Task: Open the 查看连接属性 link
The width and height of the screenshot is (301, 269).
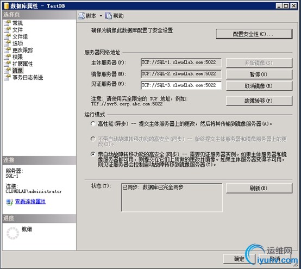Action: click(x=30, y=202)
